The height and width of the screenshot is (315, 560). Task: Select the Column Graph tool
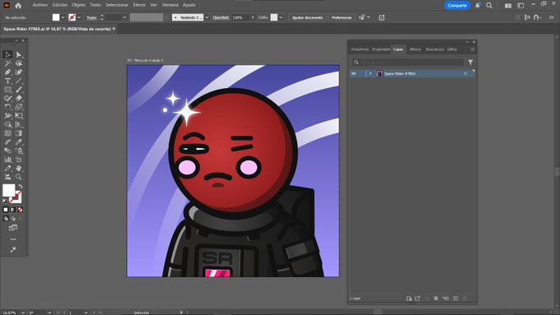tap(7, 160)
